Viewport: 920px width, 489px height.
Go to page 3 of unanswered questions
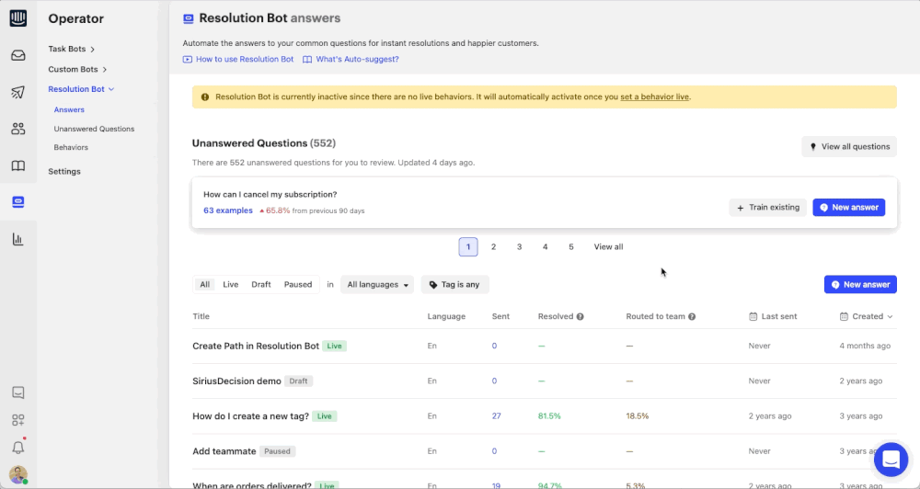click(519, 247)
